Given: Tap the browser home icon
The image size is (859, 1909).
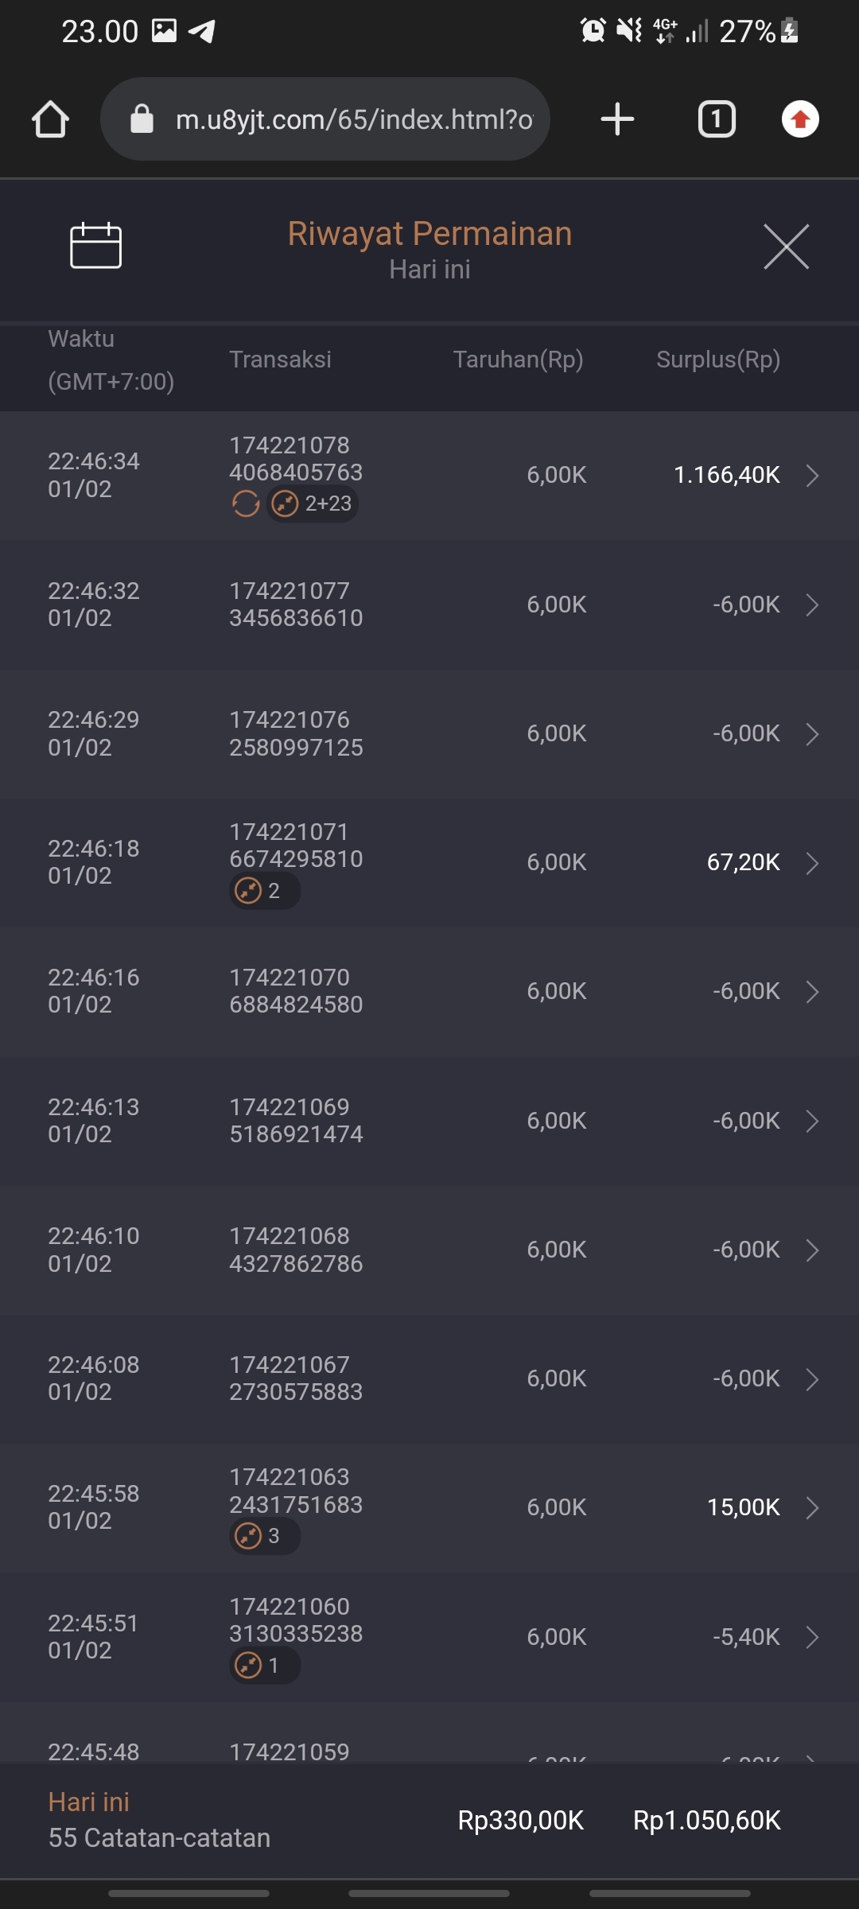Looking at the screenshot, I should (50, 119).
